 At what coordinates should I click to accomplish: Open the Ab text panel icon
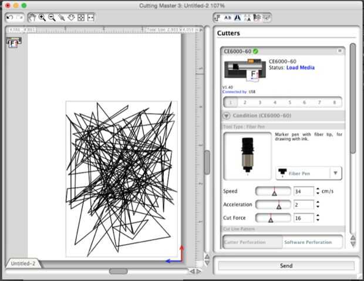click(x=228, y=18)
